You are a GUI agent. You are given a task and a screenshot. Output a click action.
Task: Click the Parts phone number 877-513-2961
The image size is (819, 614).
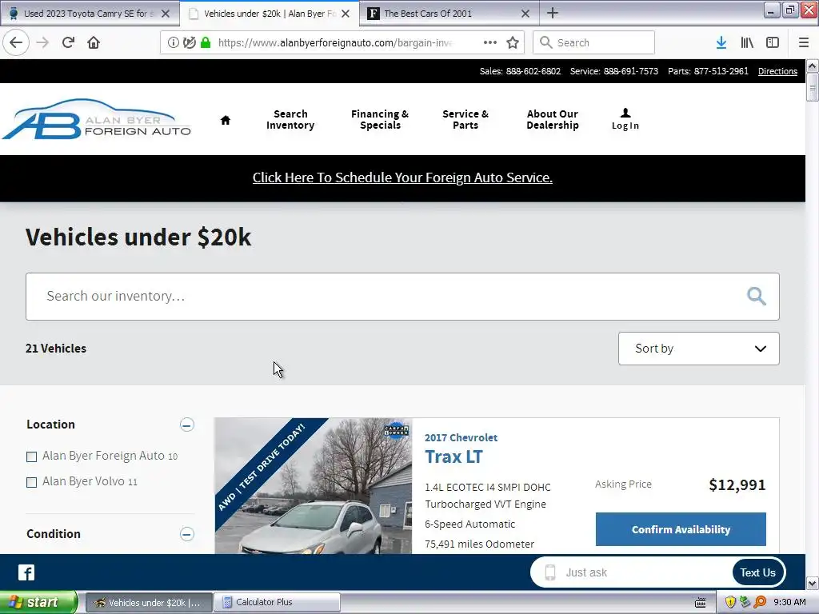coord(721,71)
